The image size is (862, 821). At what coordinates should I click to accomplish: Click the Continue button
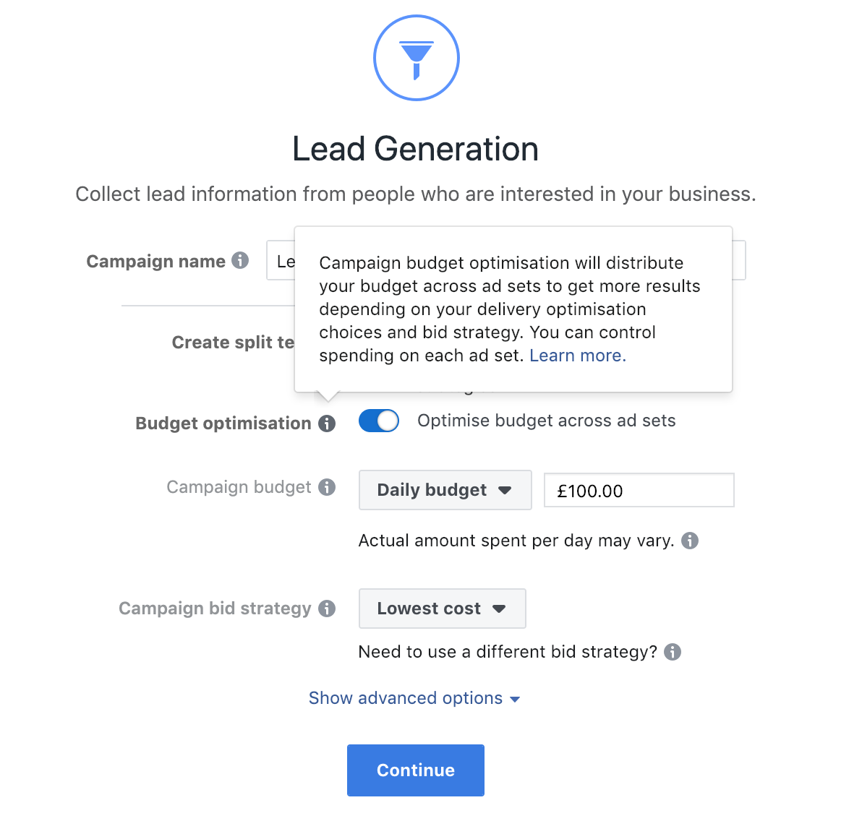click(416, 770)
